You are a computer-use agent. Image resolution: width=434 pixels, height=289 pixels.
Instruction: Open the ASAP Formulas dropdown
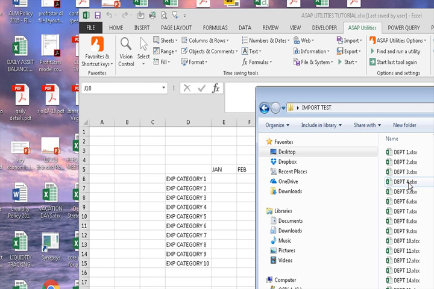257,62
